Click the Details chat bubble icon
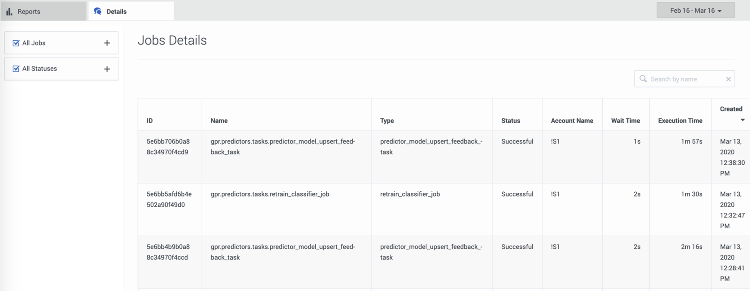This screenshot has width=750, height=291. [x=98, y=11]
